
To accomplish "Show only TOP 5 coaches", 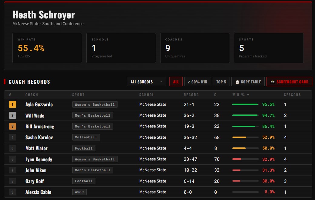I will [221, 82].
